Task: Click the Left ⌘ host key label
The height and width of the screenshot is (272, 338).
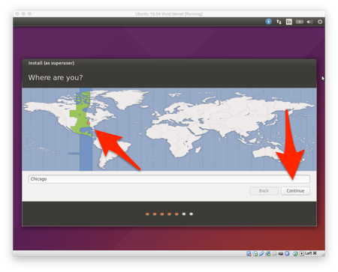Action: tap(311, 253)
